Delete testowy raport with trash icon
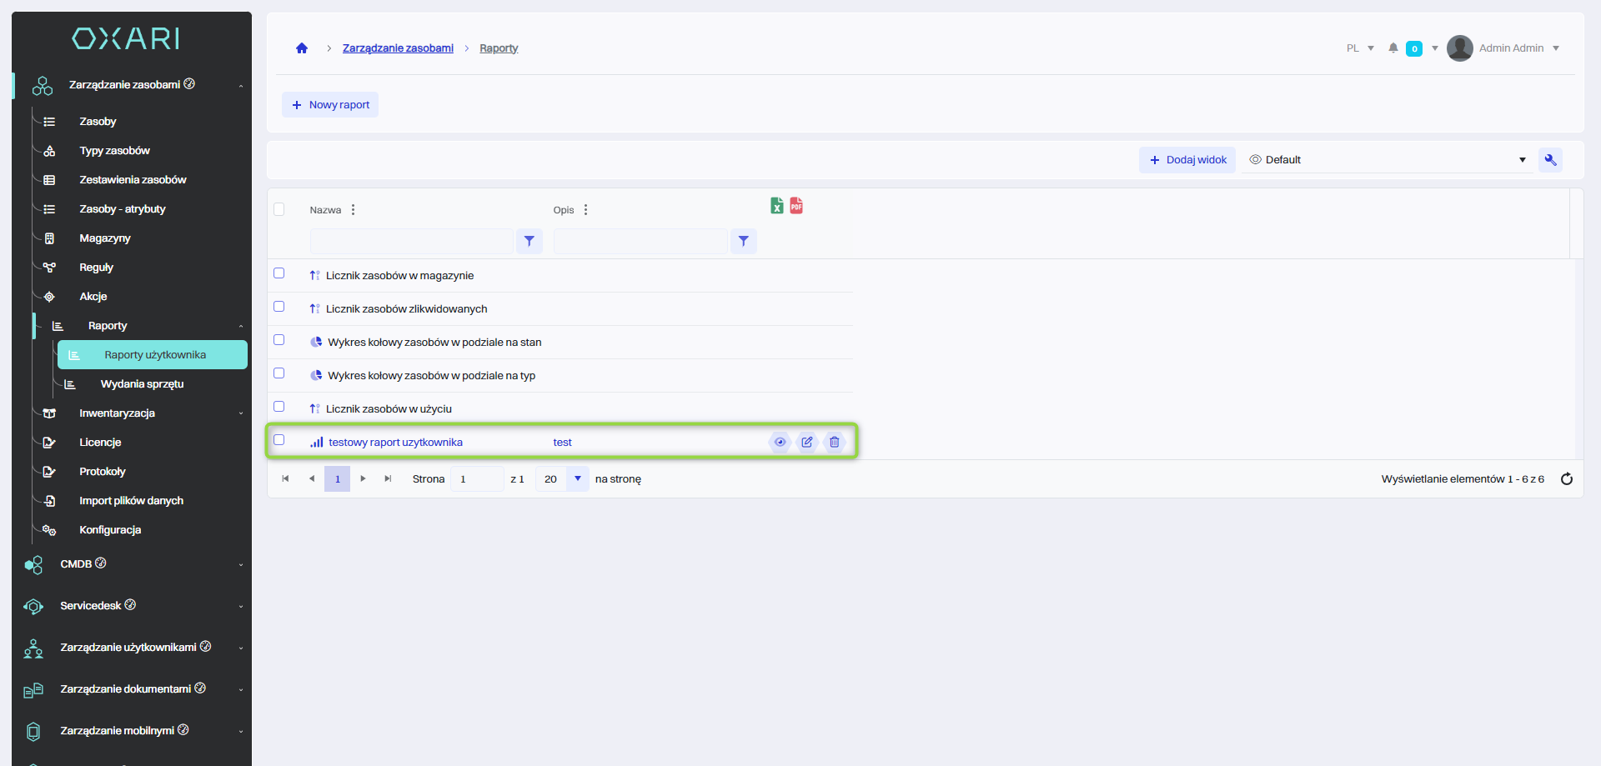The height and width of the screenshot is (766, 1601). [835, 443]
